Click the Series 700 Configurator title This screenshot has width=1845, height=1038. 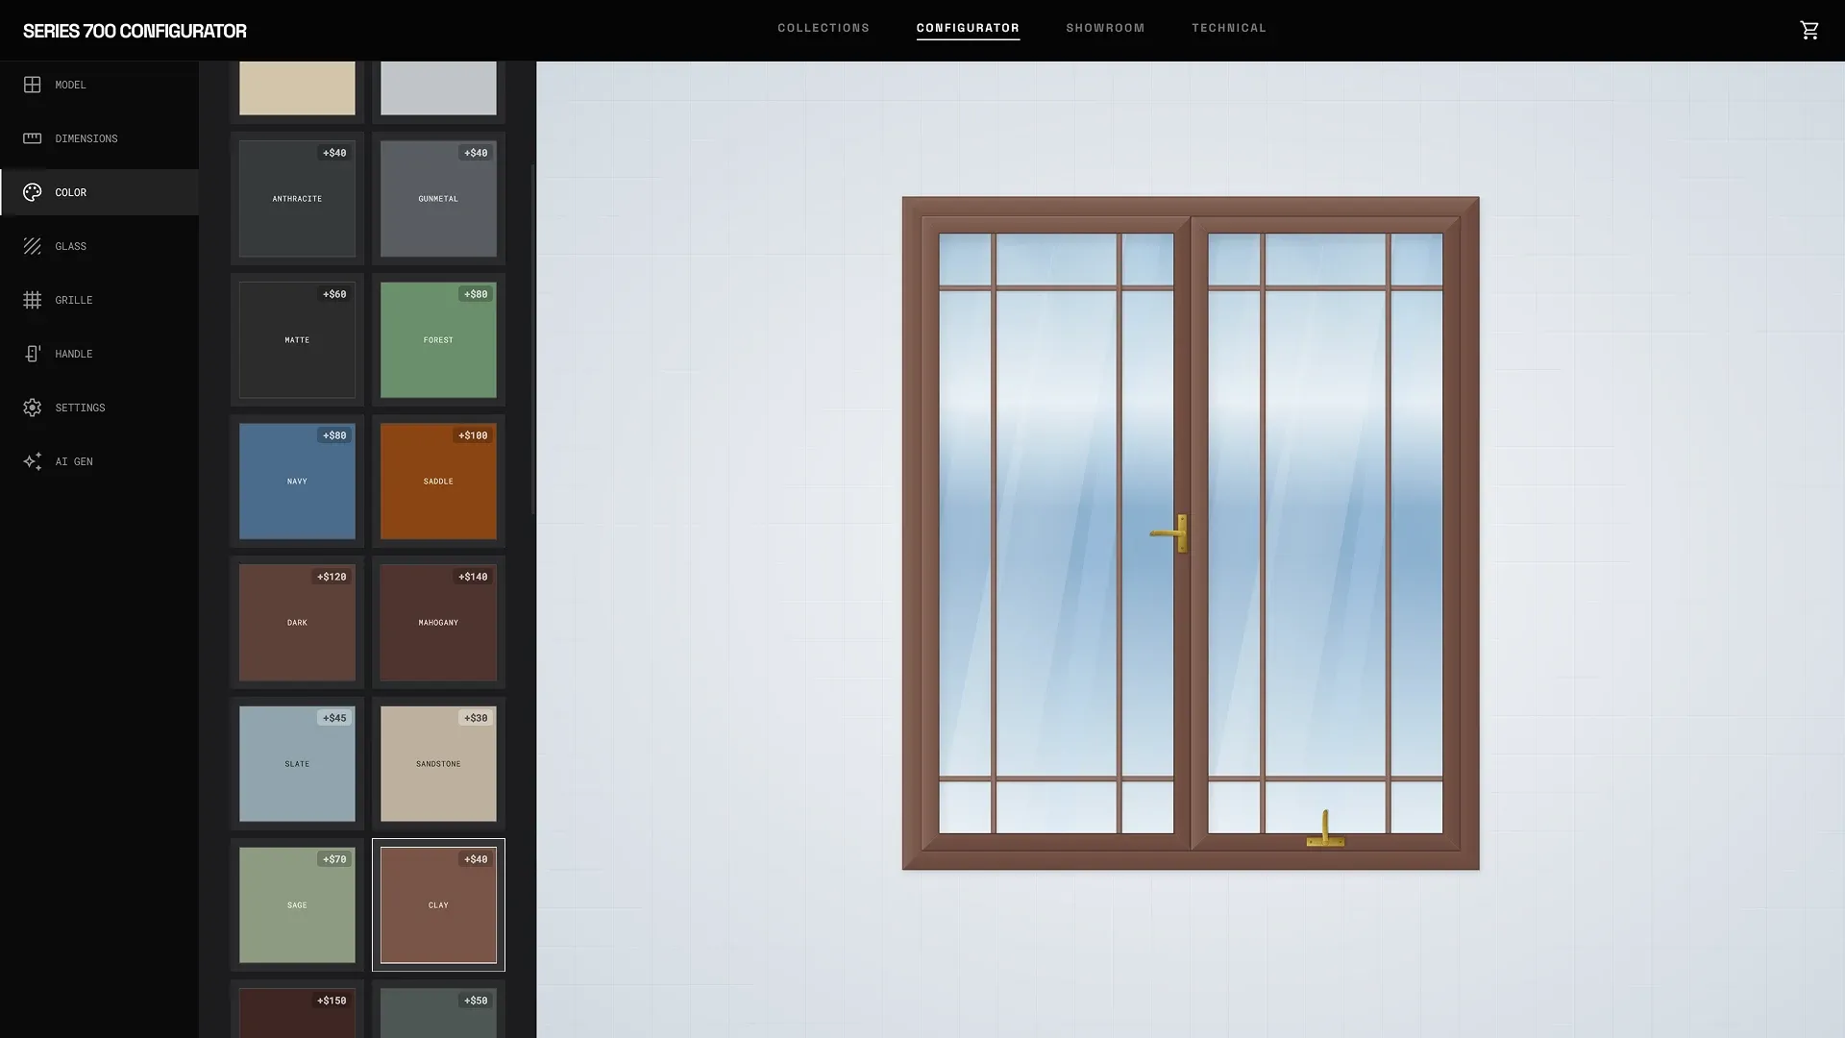[x=132, y=31]
